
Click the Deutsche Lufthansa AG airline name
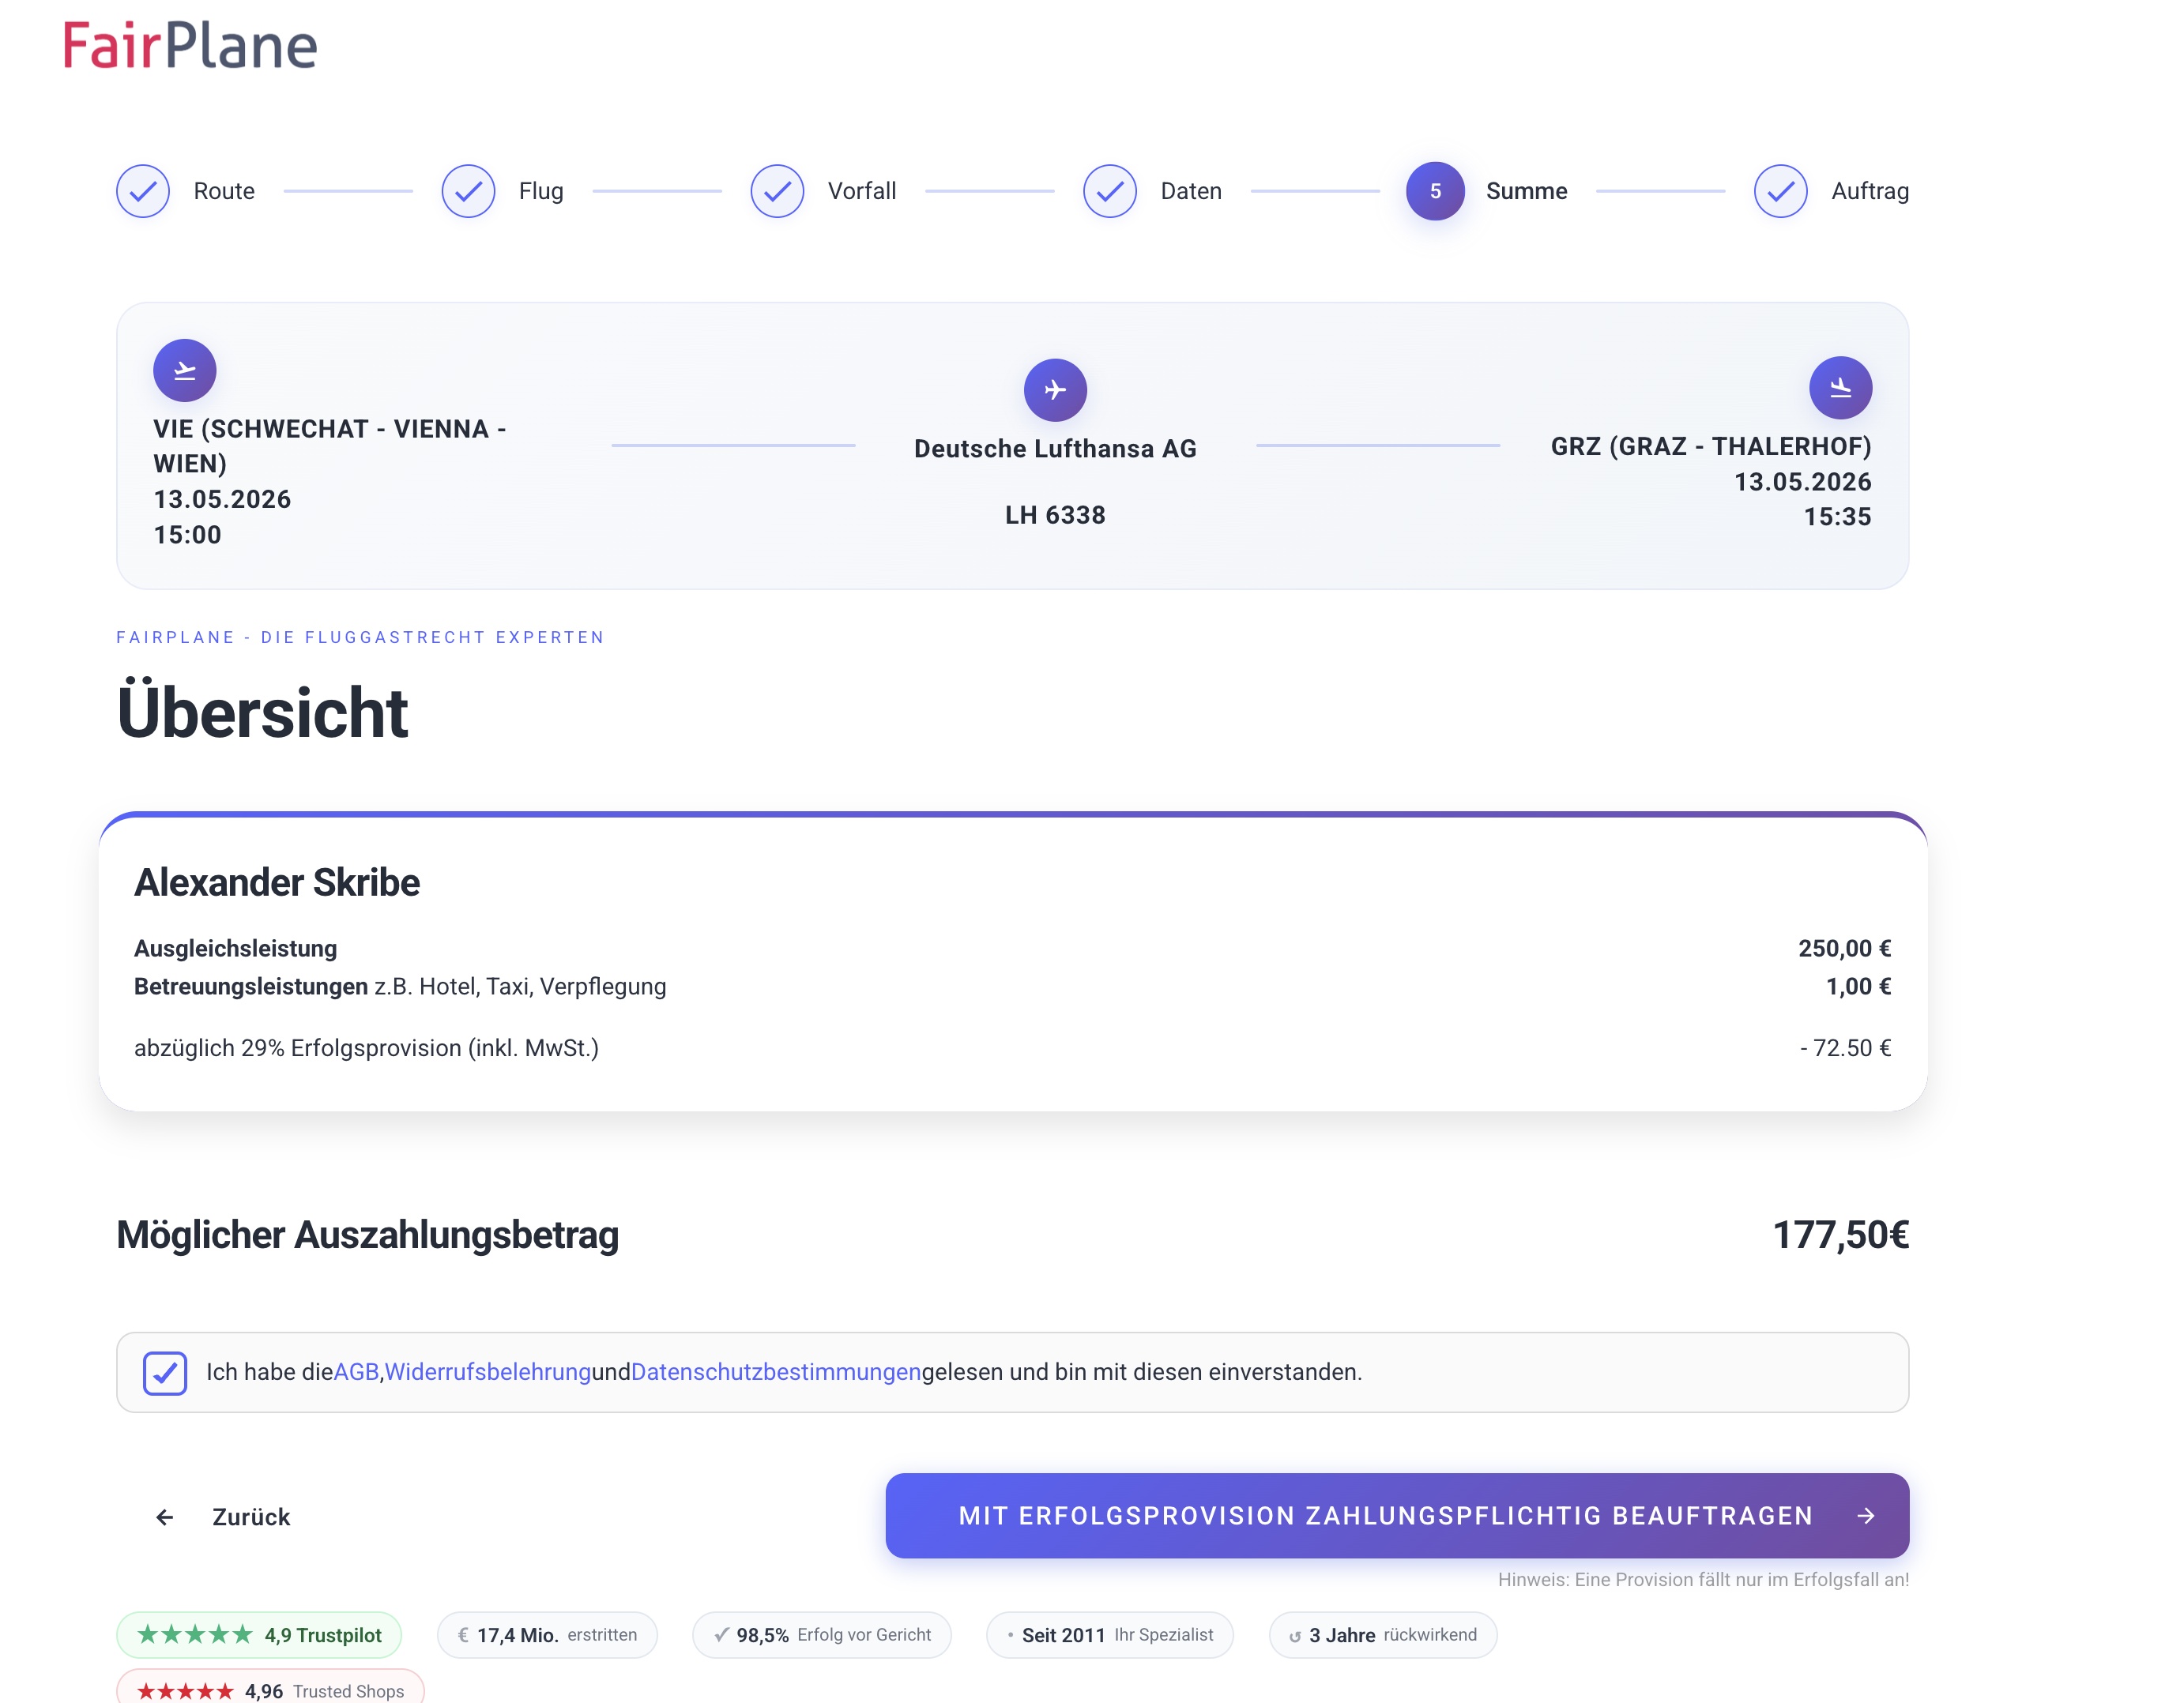coord(1055,449)
